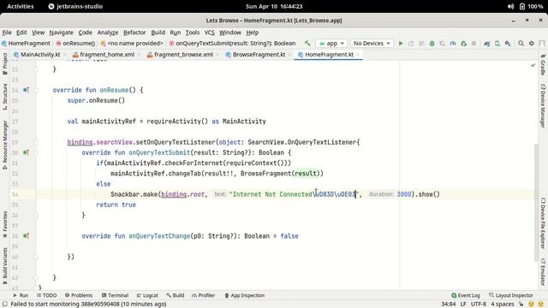Click LF line separator selector
The width and height of the screenshot is (548, 308).
point(463,305)
